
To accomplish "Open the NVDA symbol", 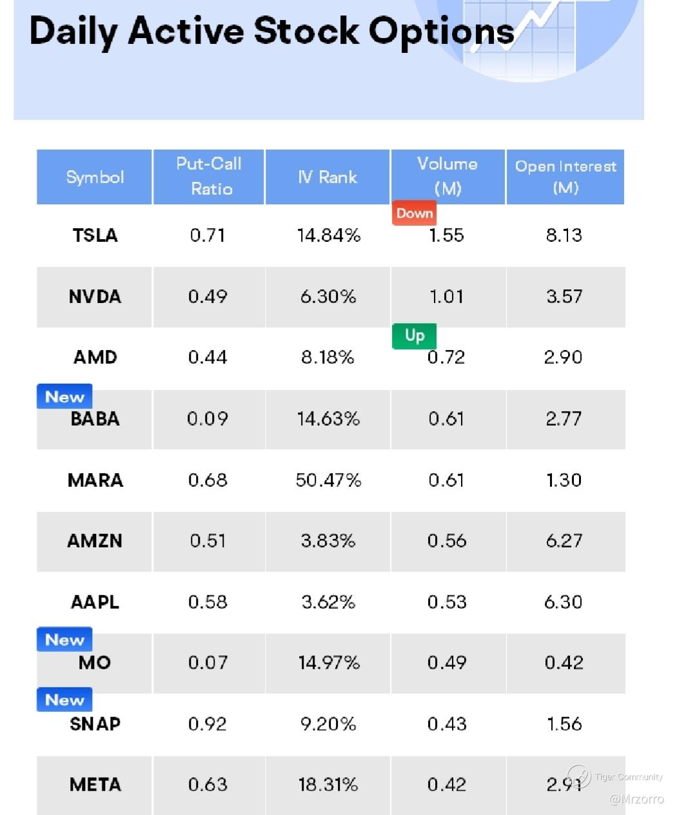I will click(x=95, y=297).
